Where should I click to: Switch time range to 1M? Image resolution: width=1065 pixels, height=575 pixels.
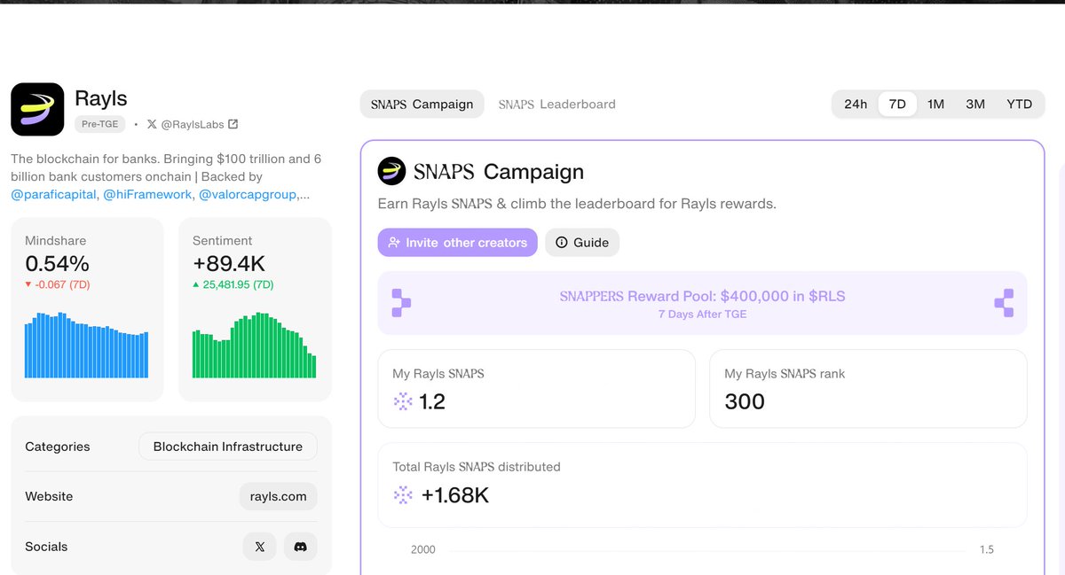[935, 104]
